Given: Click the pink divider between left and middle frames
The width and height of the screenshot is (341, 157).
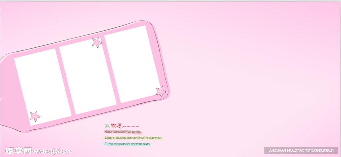Looking at the screenshot, I should click(65, 81).
